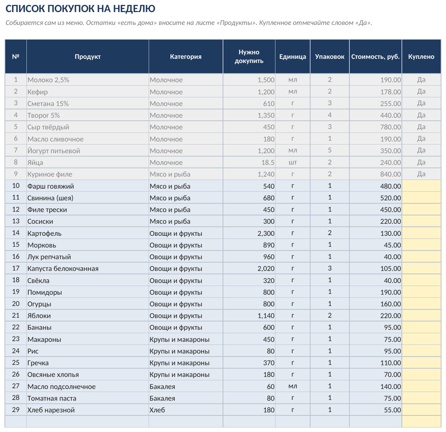Select the «Филе трески» product cell
Screen dimensions: 446x432
tap(88, 210)
